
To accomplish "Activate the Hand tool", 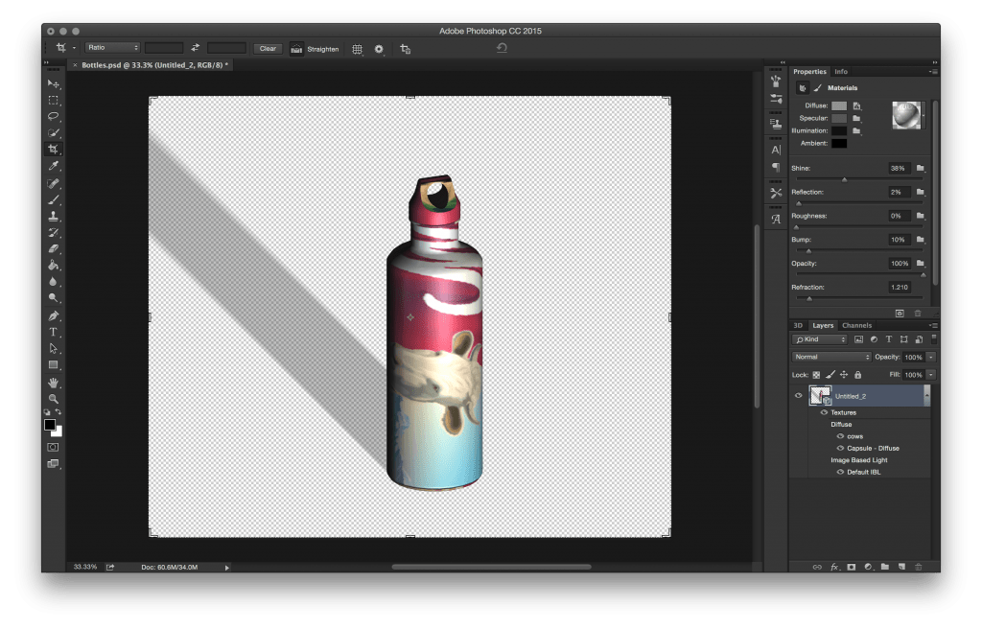I will coord(54,382).
